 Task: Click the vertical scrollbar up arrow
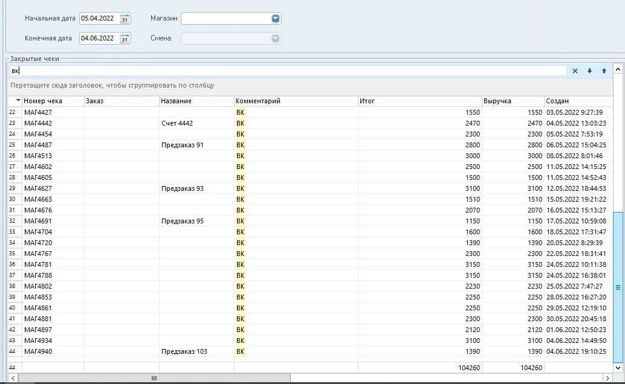coord(618,69)
